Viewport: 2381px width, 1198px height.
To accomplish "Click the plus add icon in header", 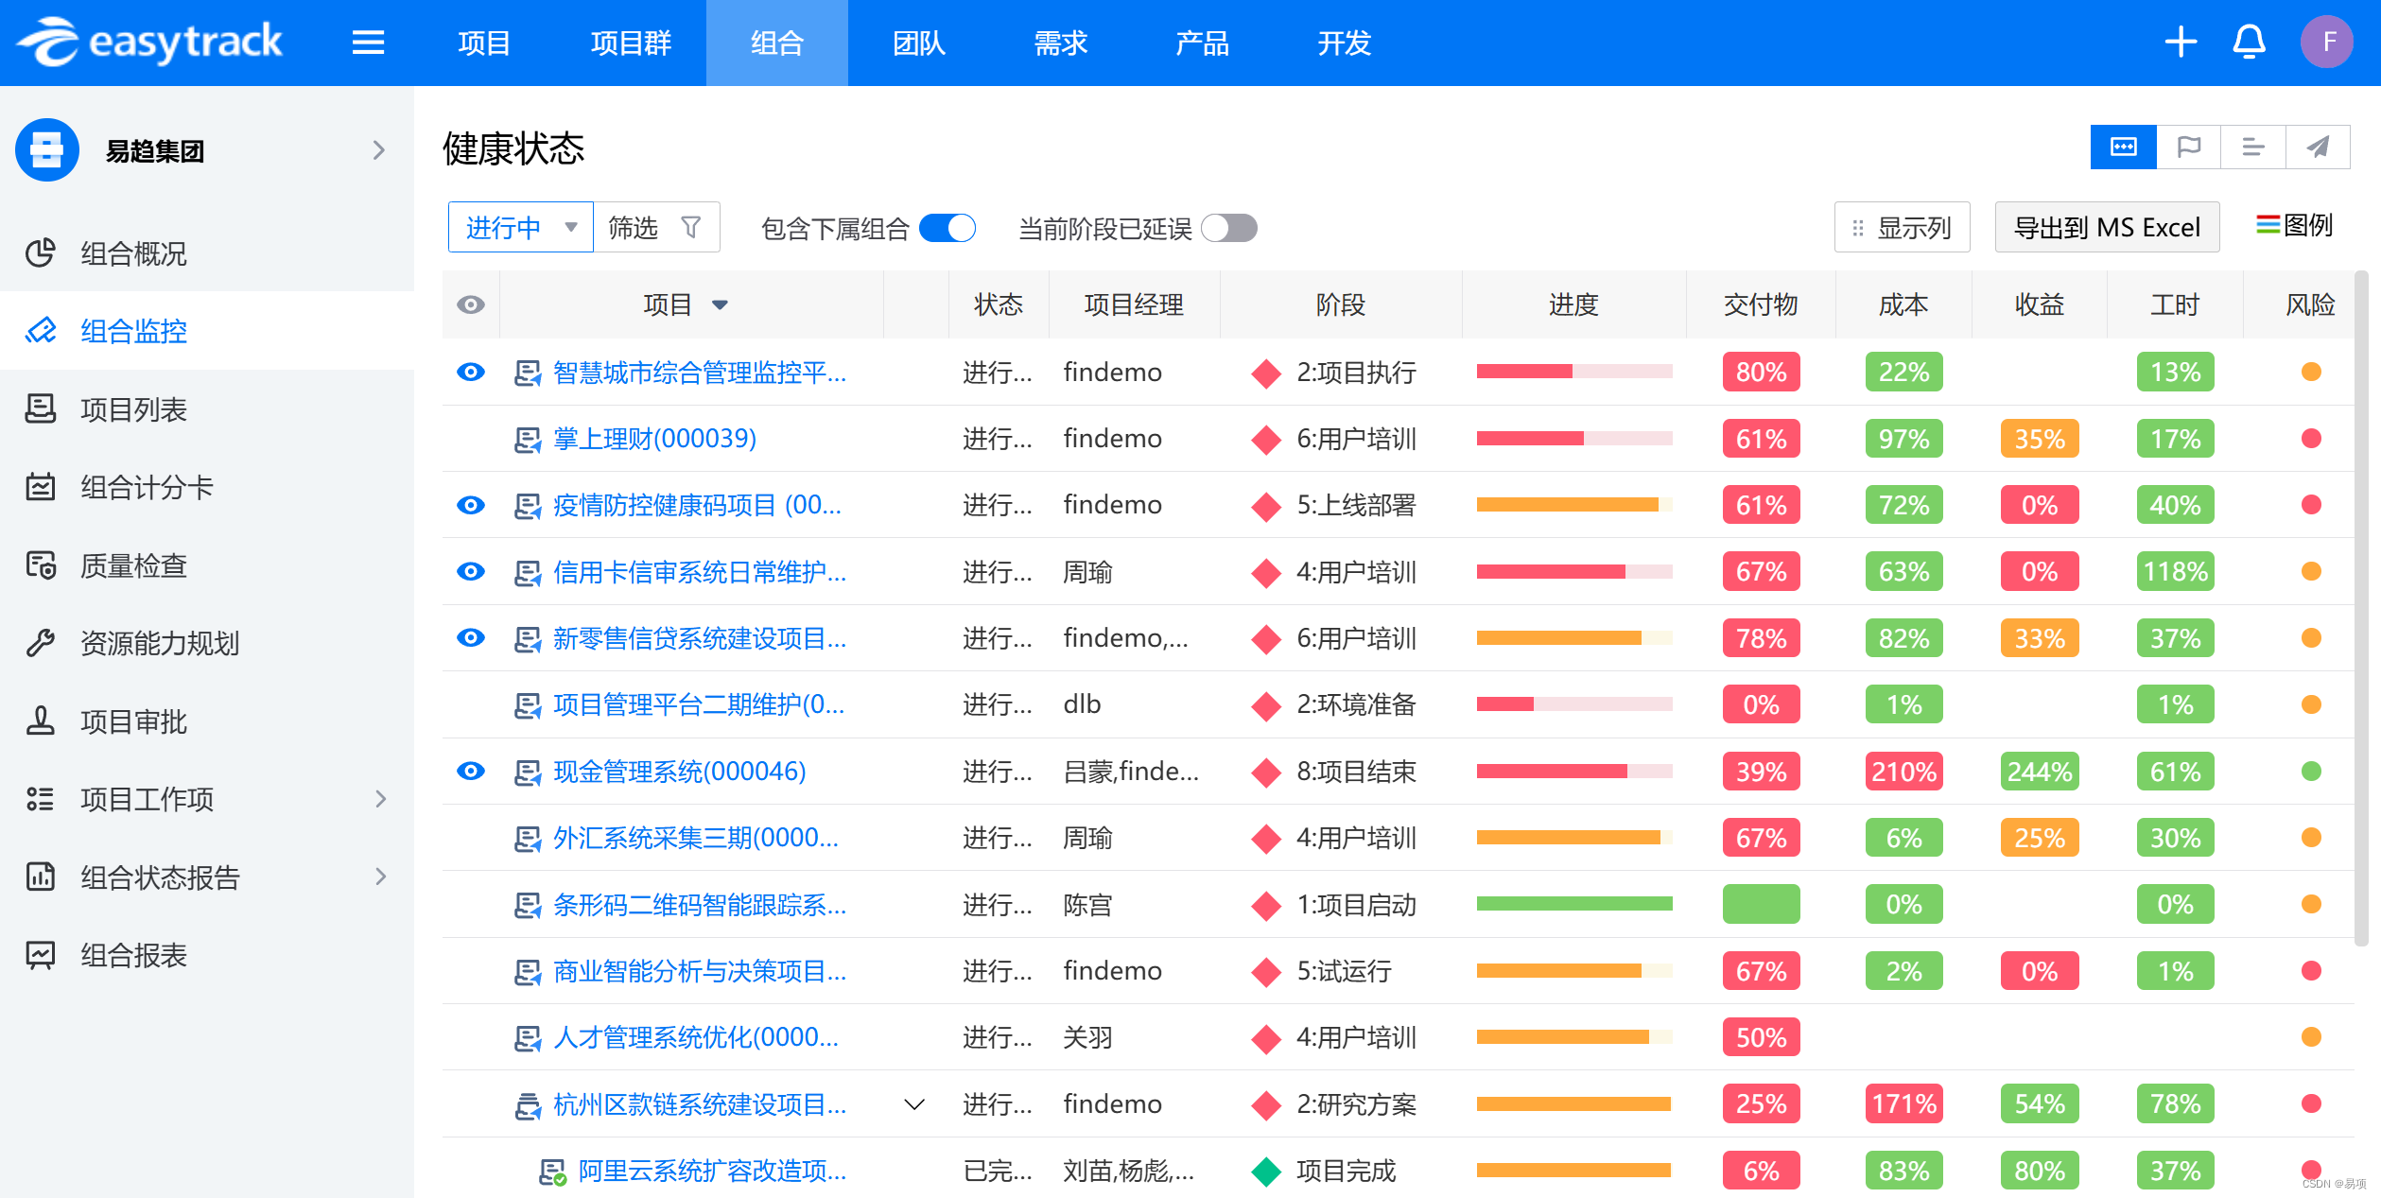I will [x=2181, y=43].
